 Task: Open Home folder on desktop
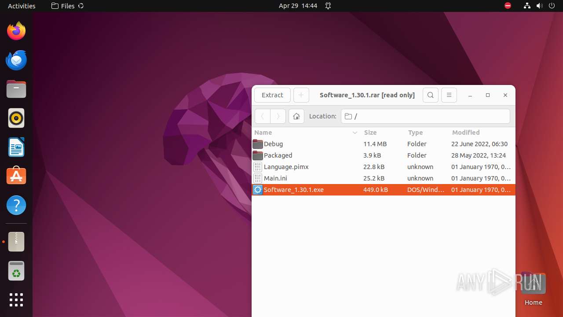click(x=533, y=288)
